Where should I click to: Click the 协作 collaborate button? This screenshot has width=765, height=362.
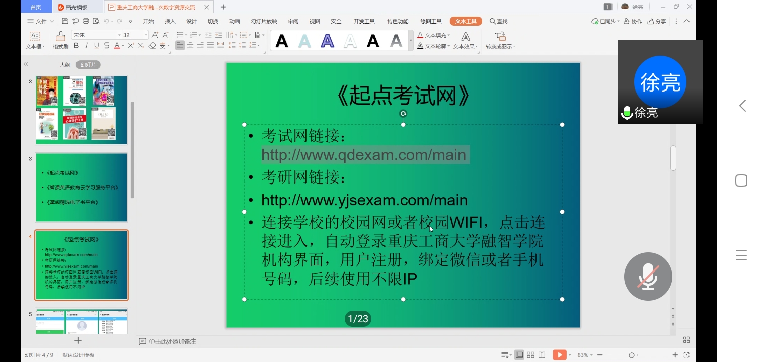(633, 21)
